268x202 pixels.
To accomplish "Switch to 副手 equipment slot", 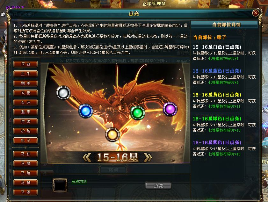I will [x=25, y=83].
